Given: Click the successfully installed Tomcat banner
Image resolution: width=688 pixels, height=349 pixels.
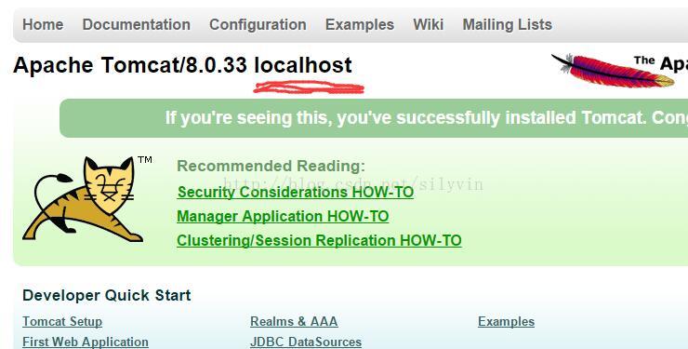Looking at the screenshot, I should click(x=374, y=118).
